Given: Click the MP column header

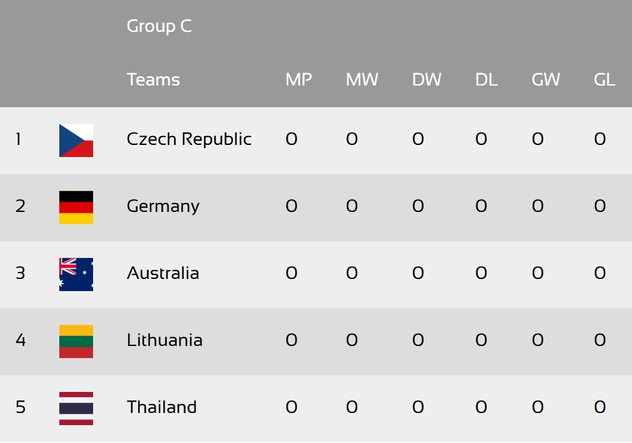Looking at the screenshot, I should [x=298, y=80].
